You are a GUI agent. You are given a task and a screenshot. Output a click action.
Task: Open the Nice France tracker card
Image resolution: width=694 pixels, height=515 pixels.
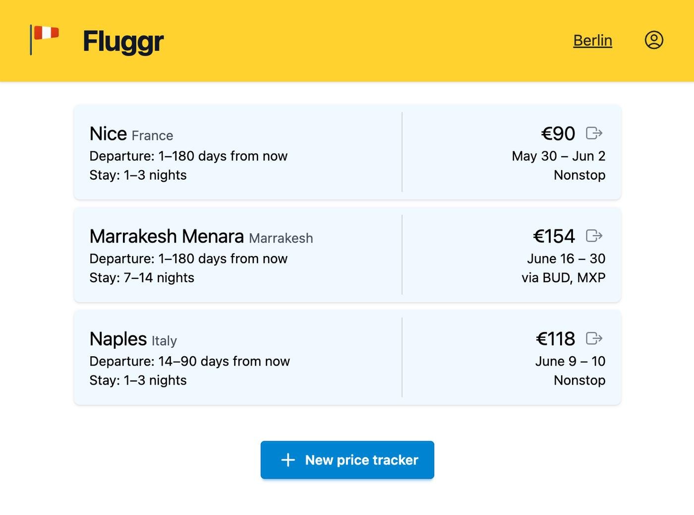pyautogui.click(x=238, y=152)
